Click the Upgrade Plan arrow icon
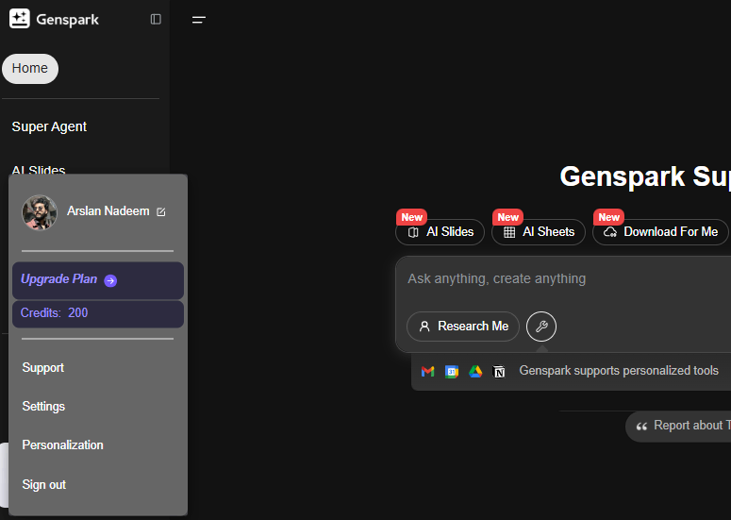This screenshot has height=520, width=731. (x=110, y=280)
